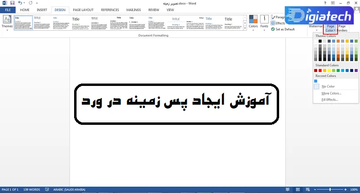The image size is (360, 193).
Task: Click the Page Borders button
Action: pos(342,28)
